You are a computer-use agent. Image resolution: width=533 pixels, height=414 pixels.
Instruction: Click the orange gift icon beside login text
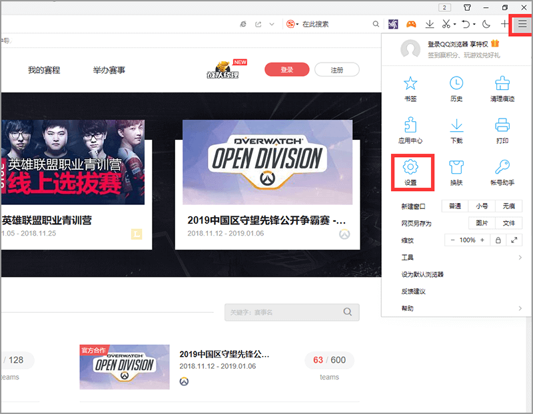495,43
